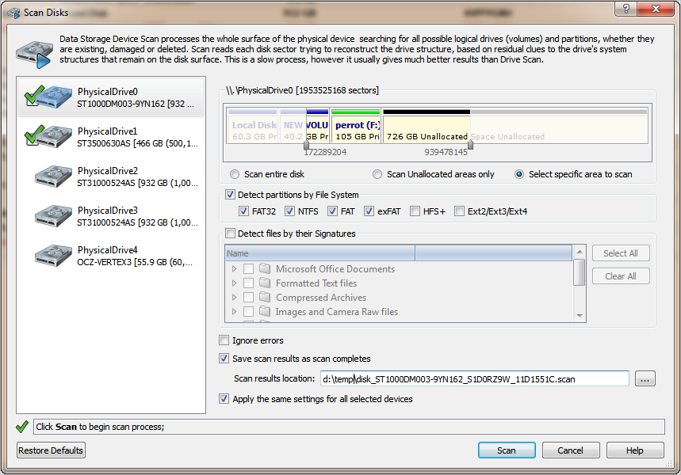Enable the Ext2/Ext3/Ext4 checkbox

[x=459, y=211]
